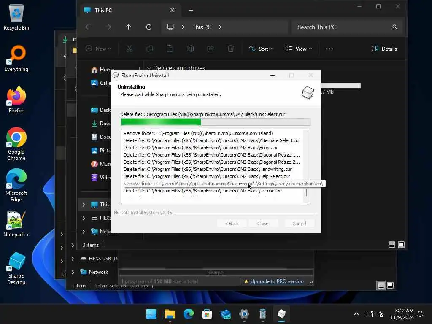Click the Search This PC field
Viewport: 432px width, 324px height.
coord(347,27)
